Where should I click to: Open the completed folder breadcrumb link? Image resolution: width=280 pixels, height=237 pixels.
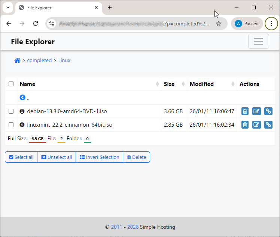click(39, 61)
